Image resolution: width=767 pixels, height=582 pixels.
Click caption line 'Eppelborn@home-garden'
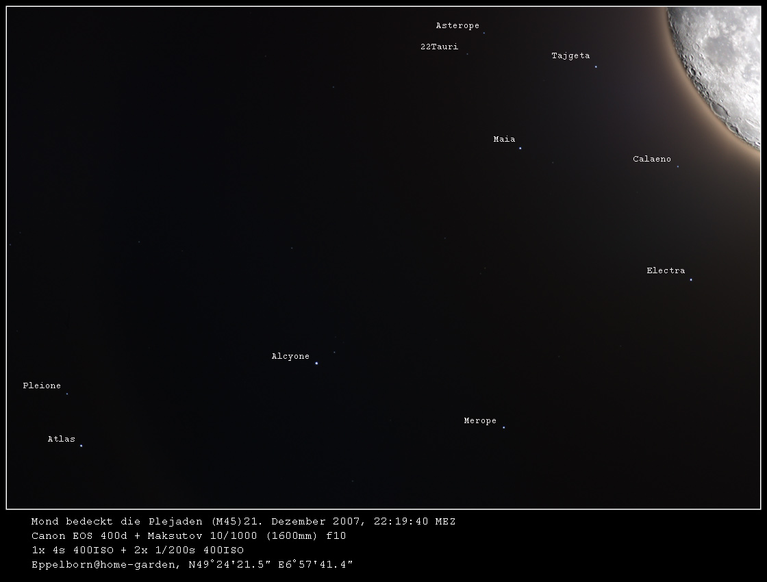192,564
